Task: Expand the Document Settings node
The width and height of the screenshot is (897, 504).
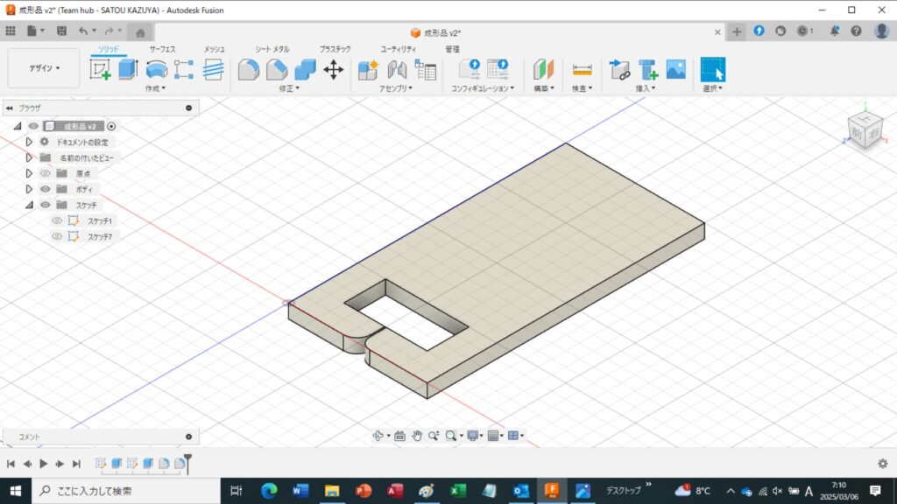Action: pyautogui.click(x=29, y=142)
